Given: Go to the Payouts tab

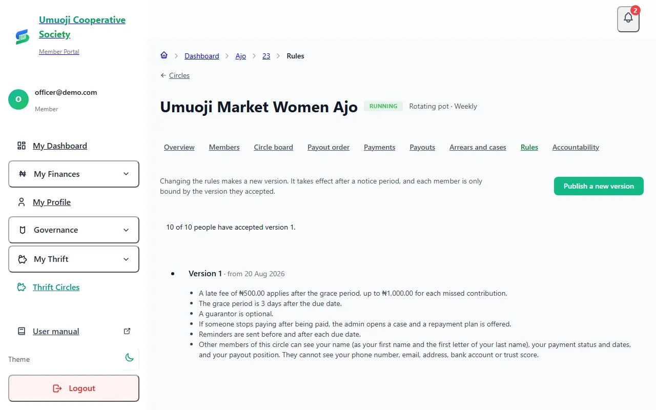Looking at the screenshot, I should tap(422, 147).
